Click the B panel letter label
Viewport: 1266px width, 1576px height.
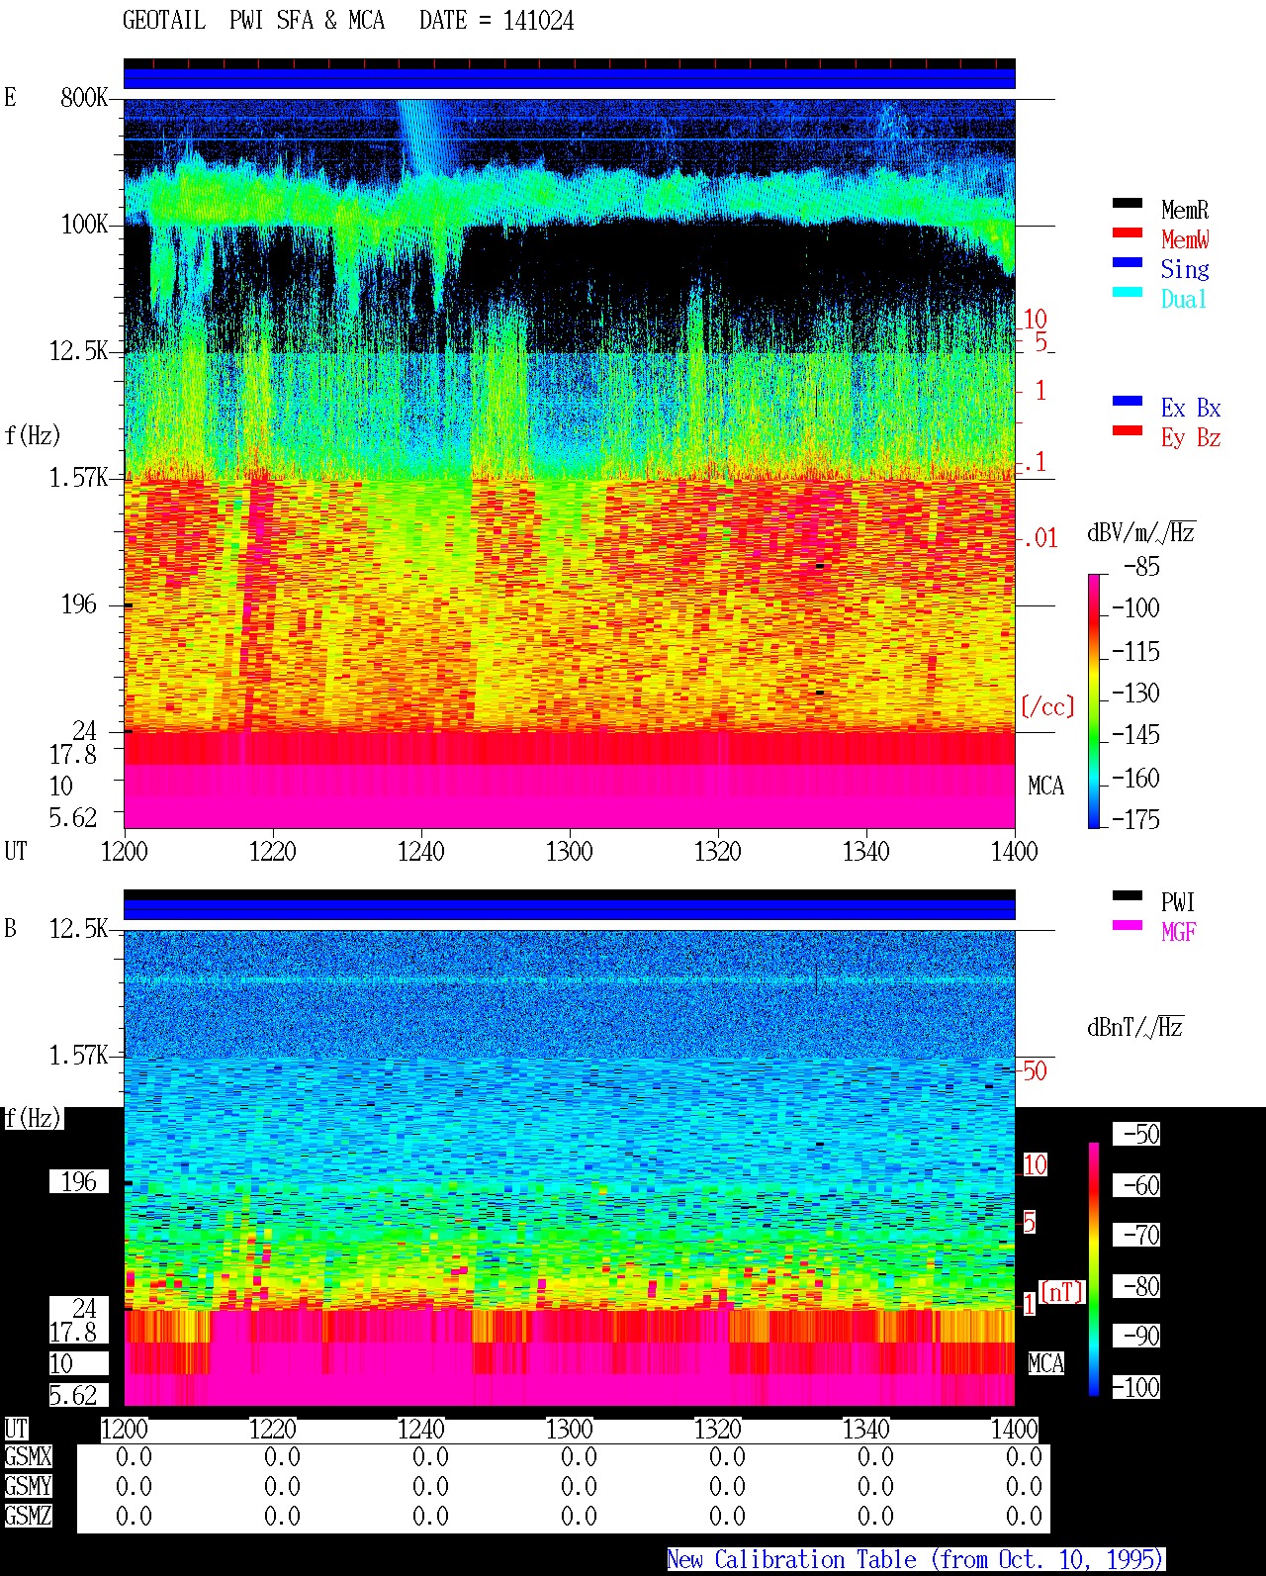coord(11,929)
